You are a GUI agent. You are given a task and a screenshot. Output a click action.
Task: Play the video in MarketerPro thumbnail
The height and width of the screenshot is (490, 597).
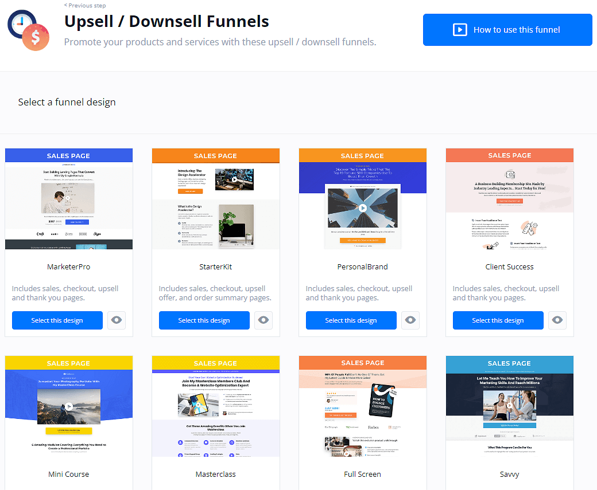point(68,199)
